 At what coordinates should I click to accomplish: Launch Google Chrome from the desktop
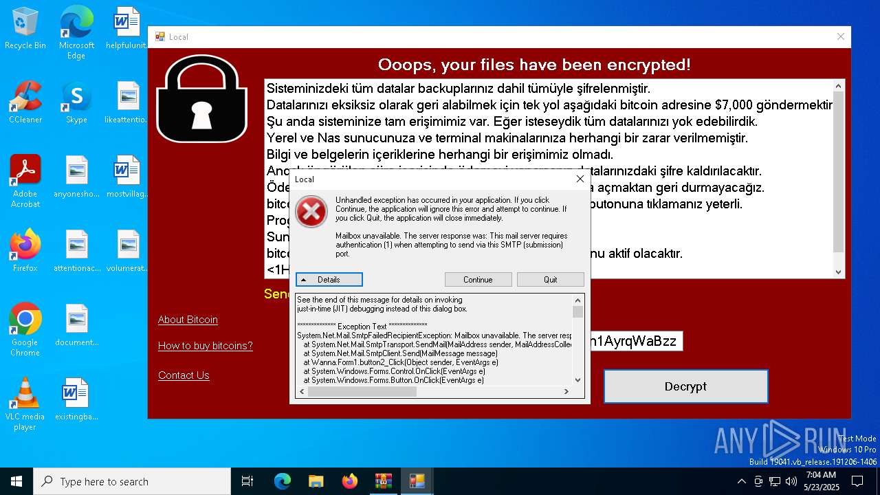(25, 329)
